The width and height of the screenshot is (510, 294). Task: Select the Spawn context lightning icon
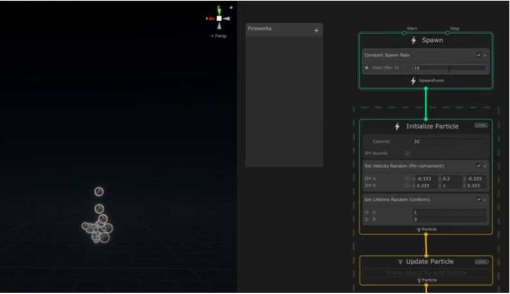414,40
